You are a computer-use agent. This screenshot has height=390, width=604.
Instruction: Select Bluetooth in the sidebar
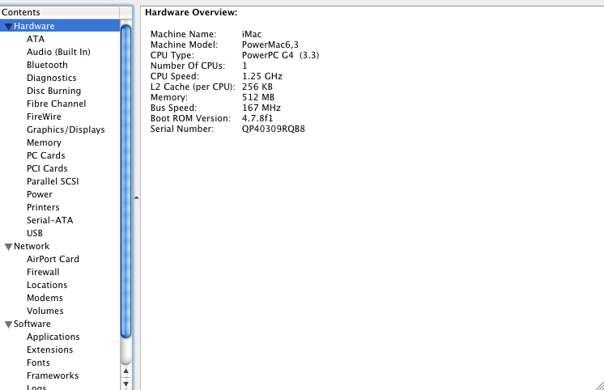[x=47, y=65]
